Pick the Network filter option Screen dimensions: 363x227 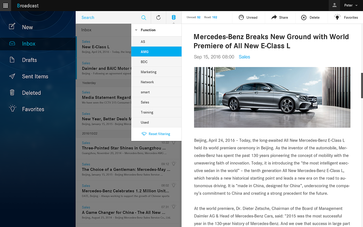point(156,82)
